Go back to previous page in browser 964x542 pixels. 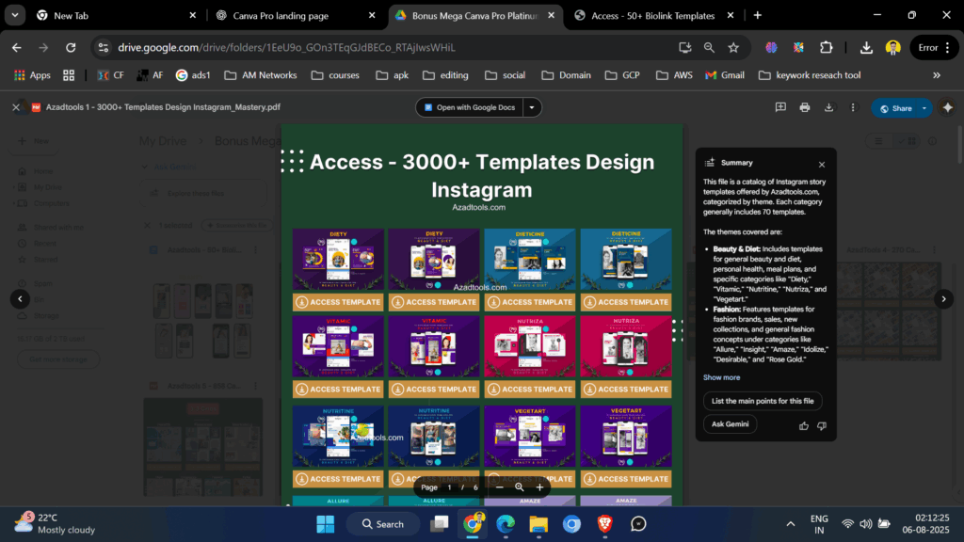(x=17, y=47)
